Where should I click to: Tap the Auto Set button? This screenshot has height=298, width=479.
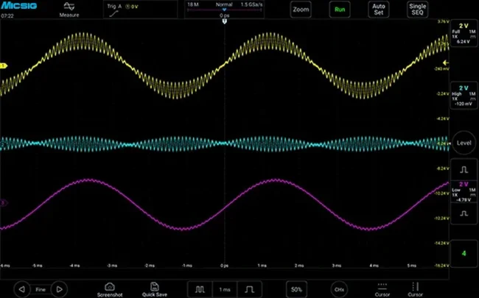pyautogui.click(x=379, y=10)
